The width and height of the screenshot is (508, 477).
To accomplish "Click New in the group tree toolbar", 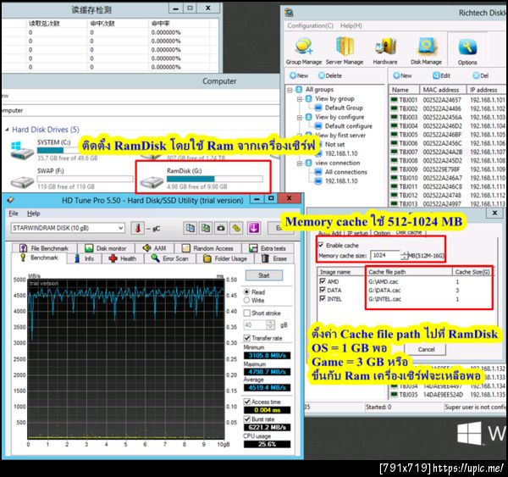I will pyautogui.click(x=299, y=75).
